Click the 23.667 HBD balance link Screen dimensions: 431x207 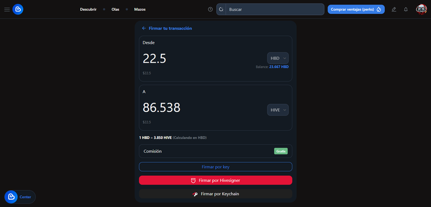point(279,67)
